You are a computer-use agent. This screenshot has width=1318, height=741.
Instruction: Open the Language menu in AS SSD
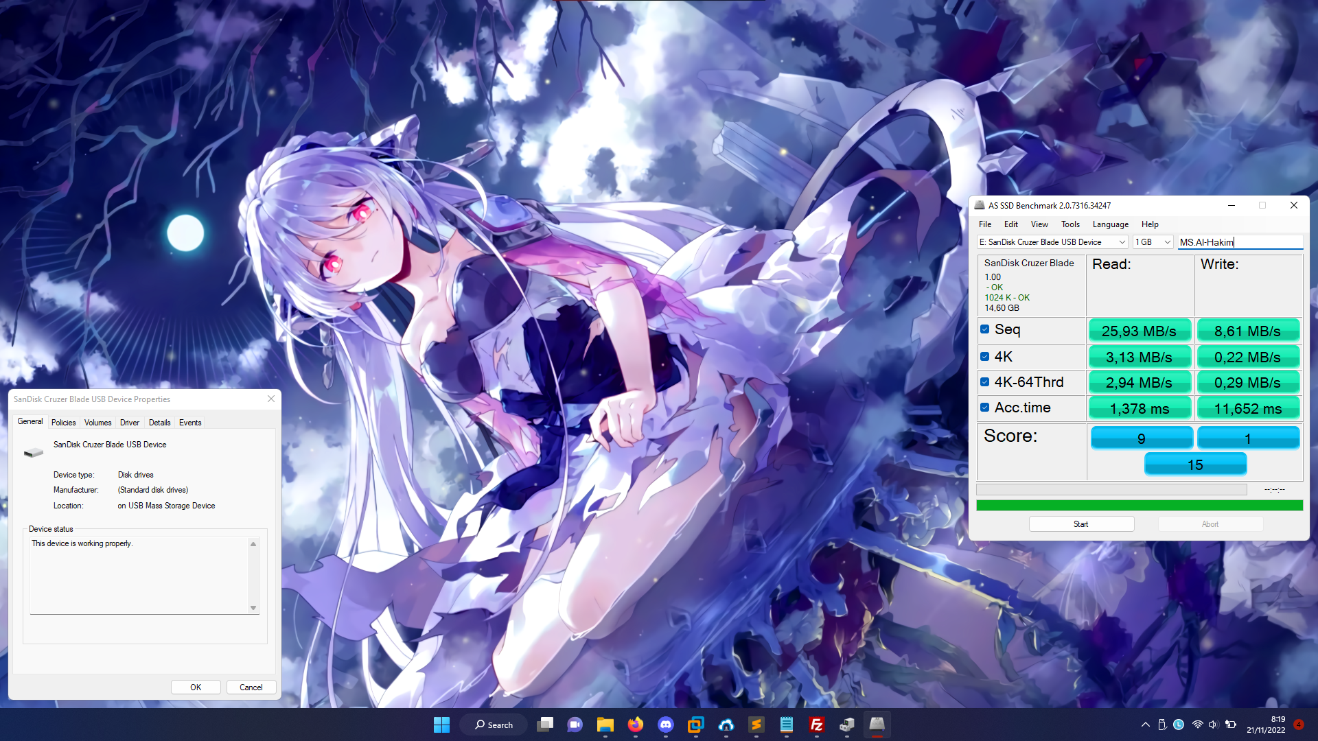1111,224
